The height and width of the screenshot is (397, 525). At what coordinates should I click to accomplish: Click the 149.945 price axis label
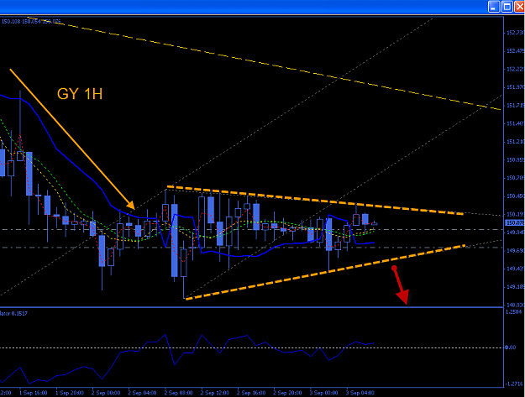(x=515, y=232)
